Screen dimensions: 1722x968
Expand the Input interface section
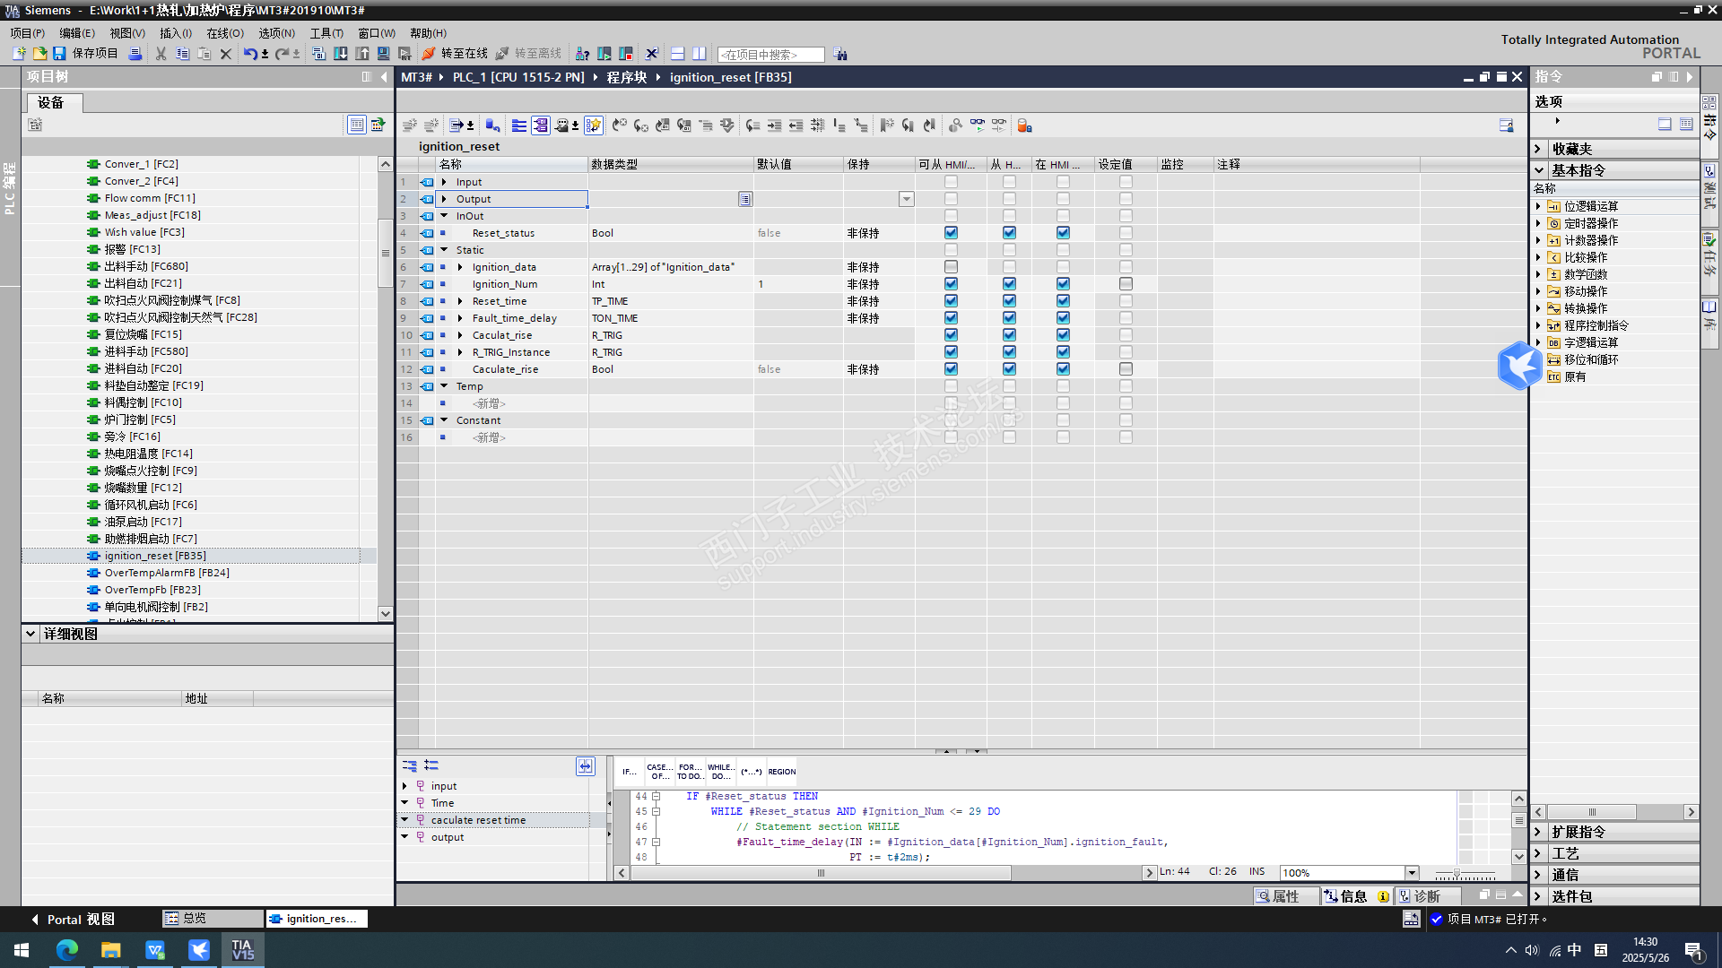click(x=444, y=182)
